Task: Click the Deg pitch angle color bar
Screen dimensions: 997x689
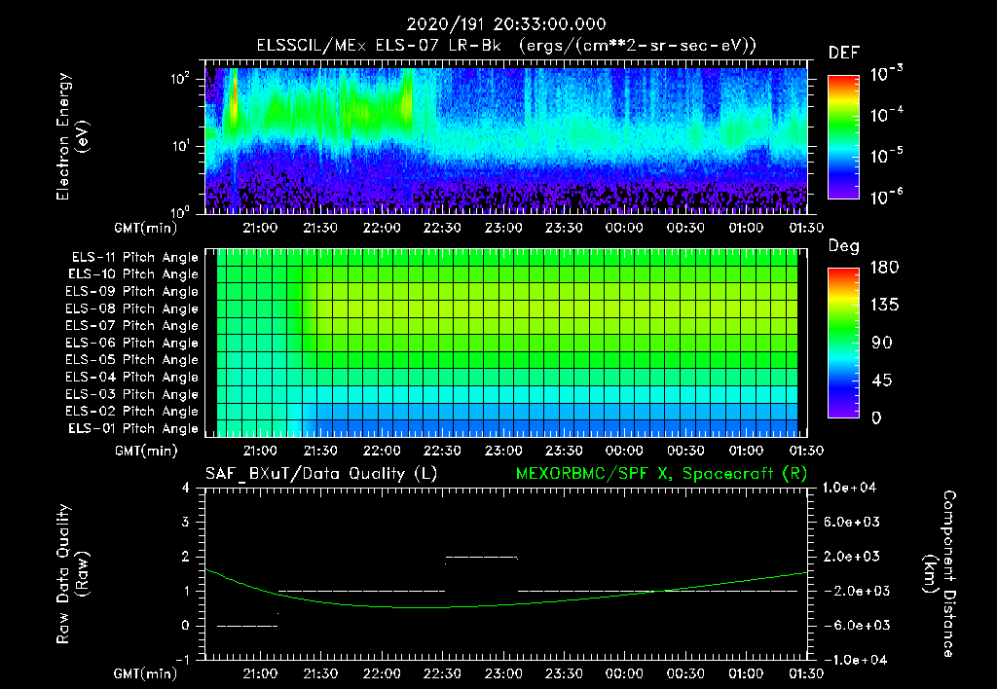Action: (x=843, y=343)
